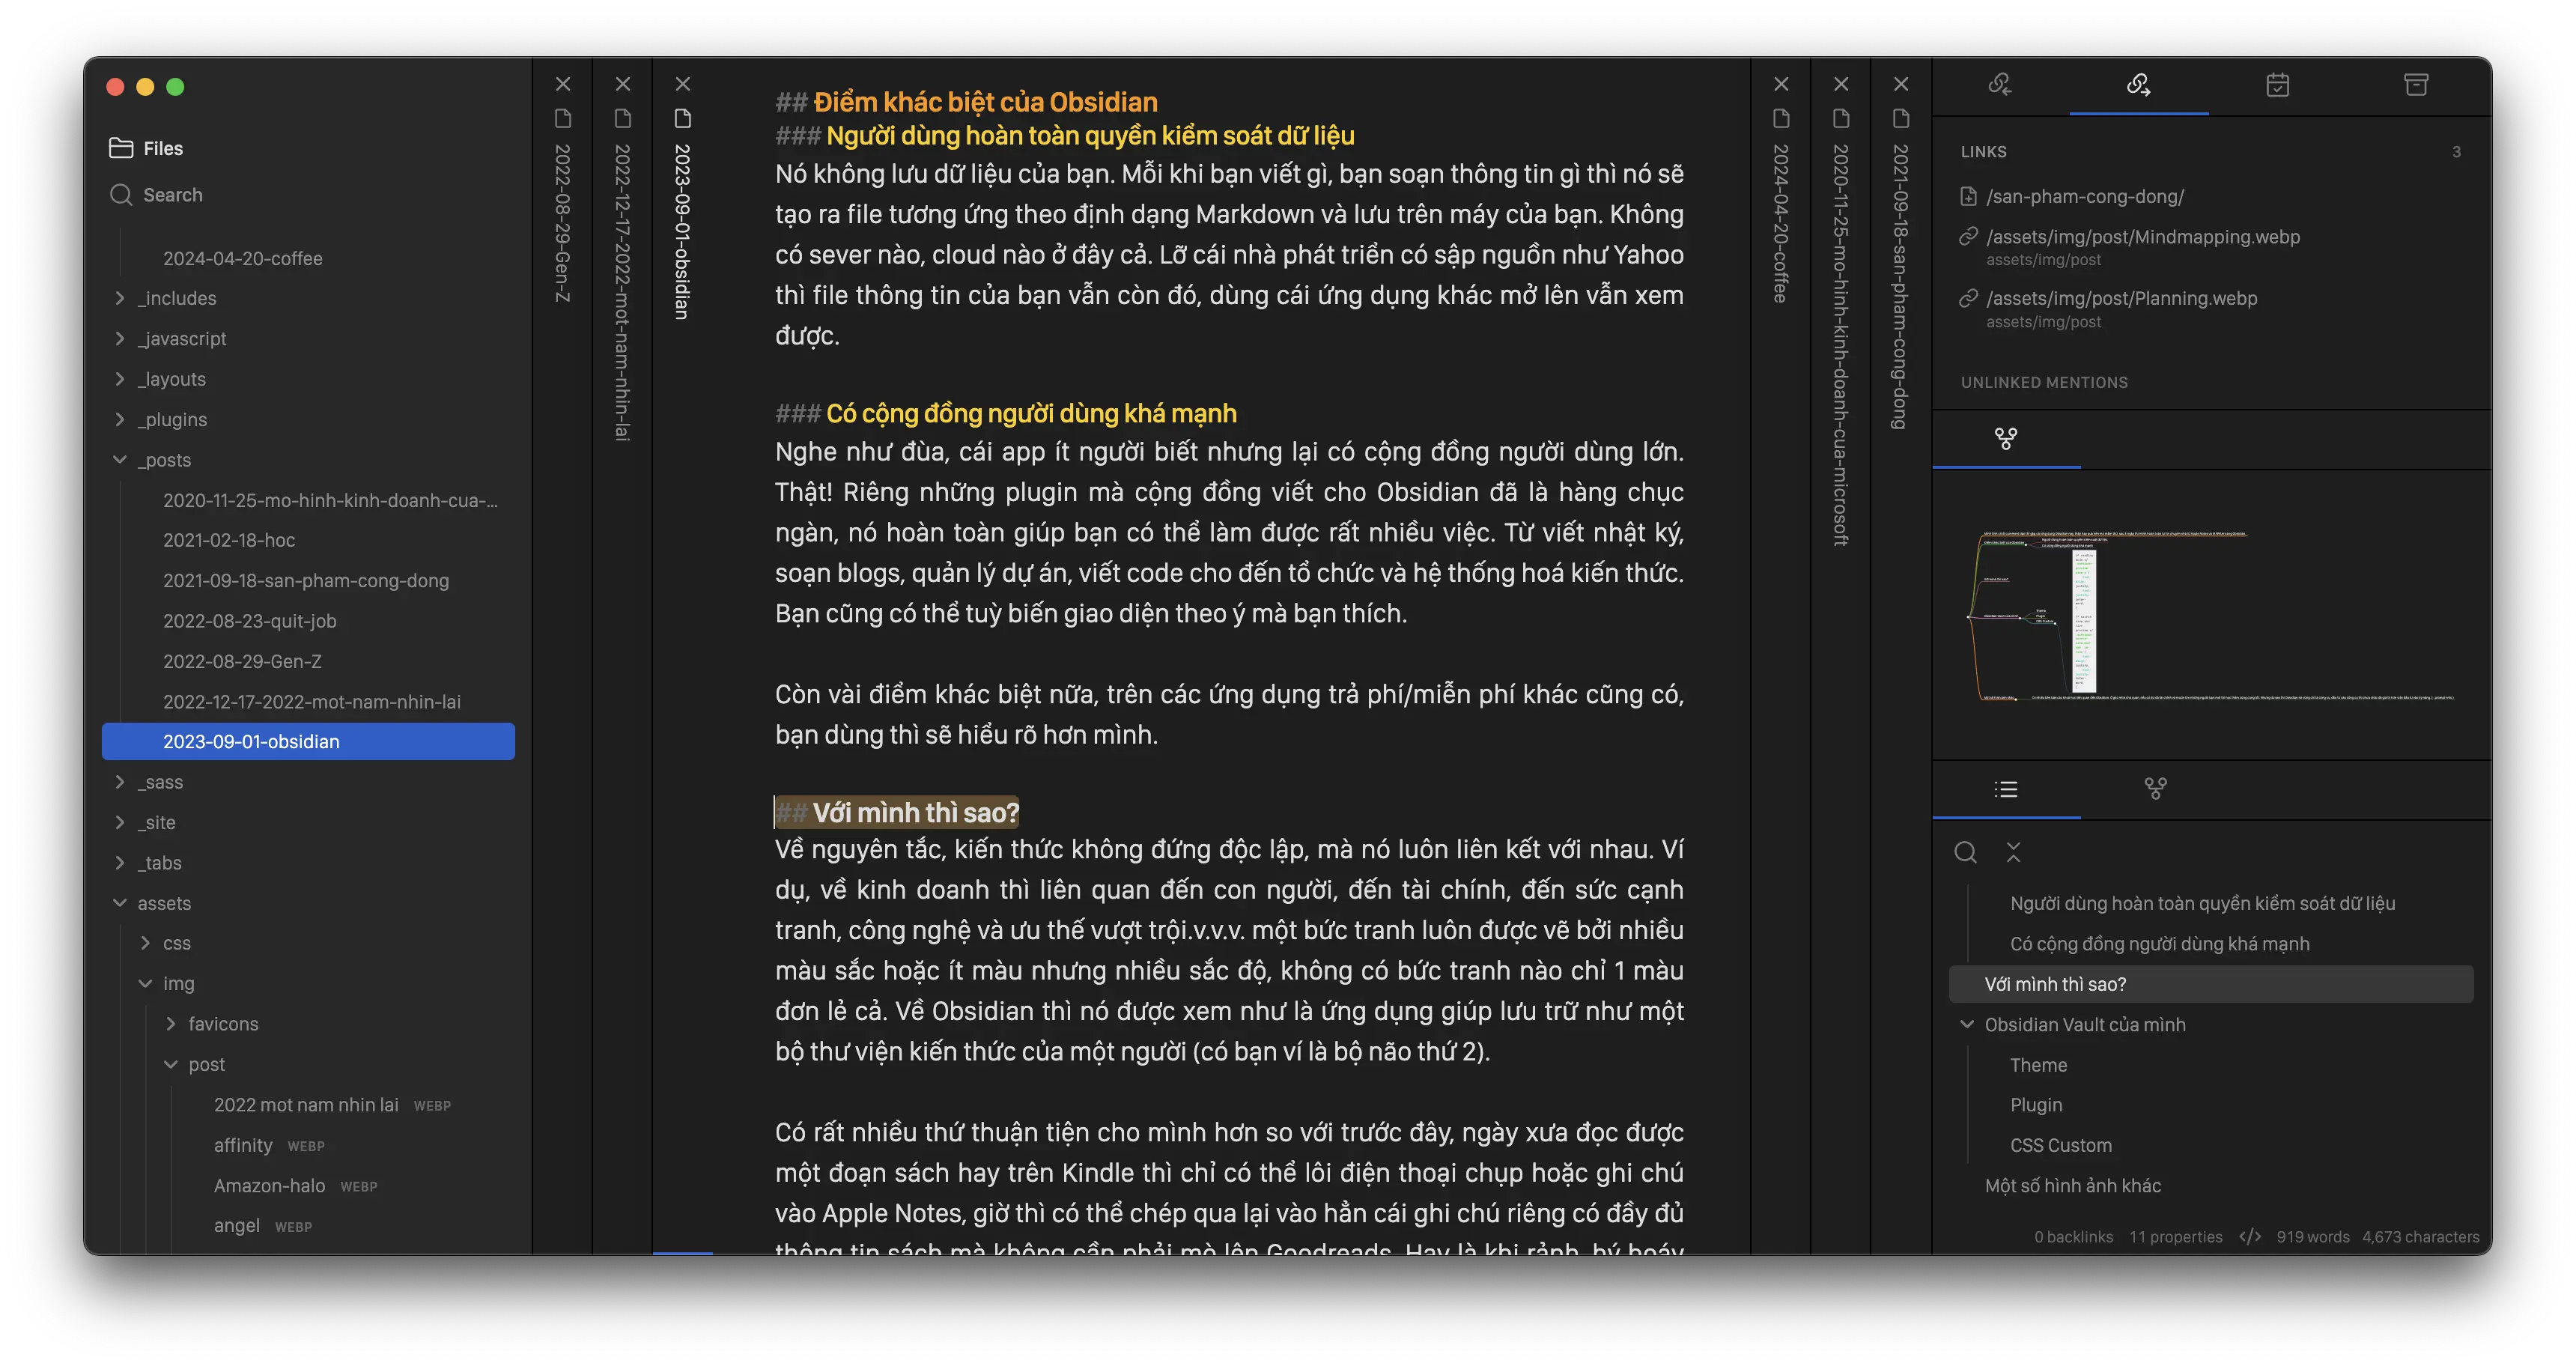The width and height of the screenshot is (2576, 1366).
Task: Open the 2022-08-23-quit-job note
Action: pyautogui.click(x=249, y=621)
